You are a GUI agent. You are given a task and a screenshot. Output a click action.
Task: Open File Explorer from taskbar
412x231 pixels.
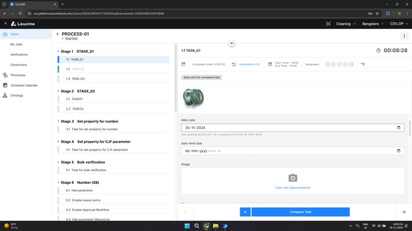(x=216, y=226)
